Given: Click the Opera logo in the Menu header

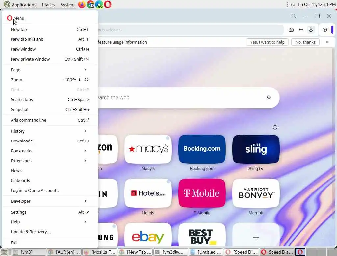Looking at the screenshot, I should click(9, 18).
